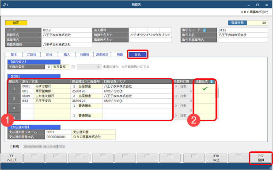Select row header 3 in 口座 table

tap(14, 108)
